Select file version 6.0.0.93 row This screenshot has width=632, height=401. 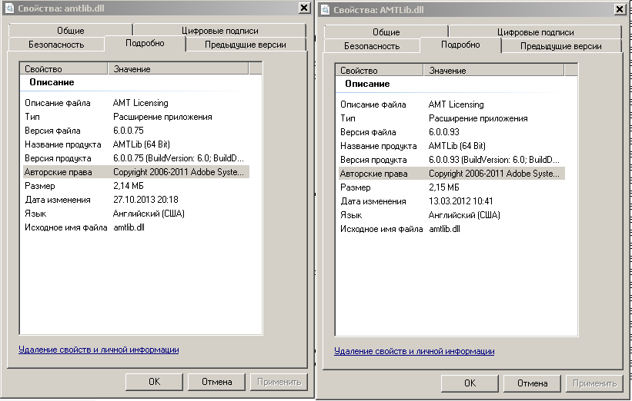coord(451,132)
